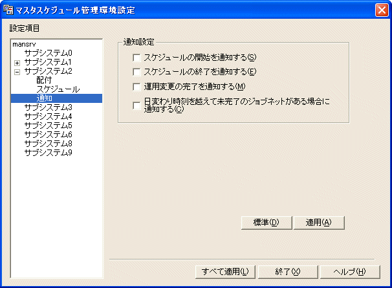The height and width of the screenshot is (288, 392).
Task: Open the 配付 settings item
Action: (44, 80)
